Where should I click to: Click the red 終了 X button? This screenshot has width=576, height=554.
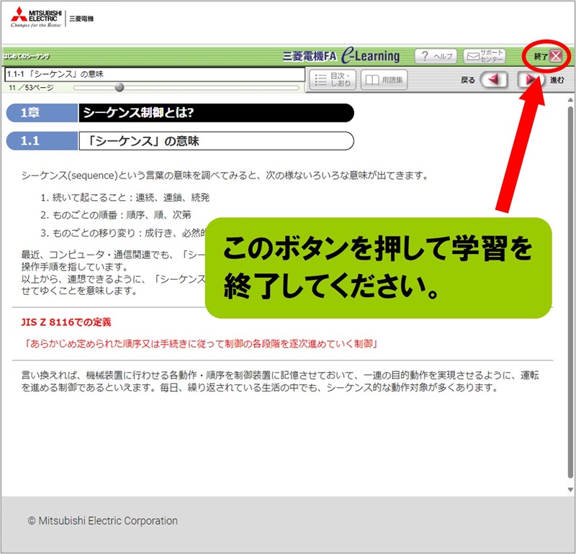tap(555, 56)
